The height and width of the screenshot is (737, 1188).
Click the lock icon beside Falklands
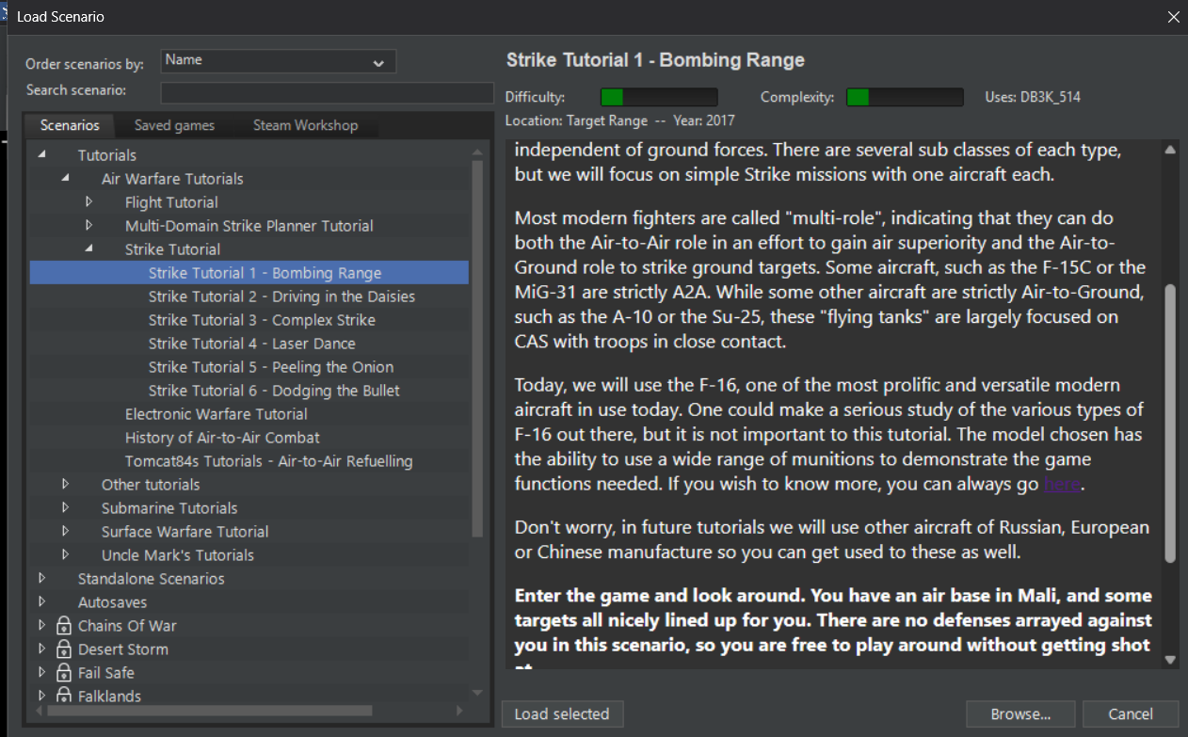pos(64,696)
